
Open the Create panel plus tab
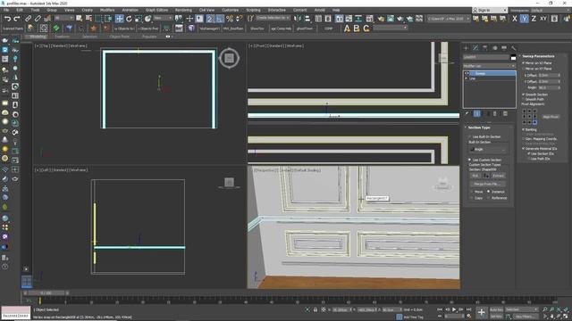tap(466, 47)
